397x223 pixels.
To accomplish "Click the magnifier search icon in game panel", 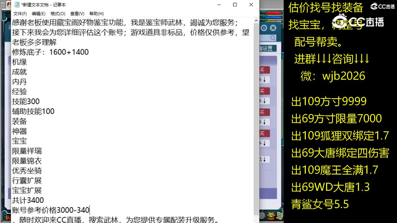I will pyautogui.click(x=273, y=38).
